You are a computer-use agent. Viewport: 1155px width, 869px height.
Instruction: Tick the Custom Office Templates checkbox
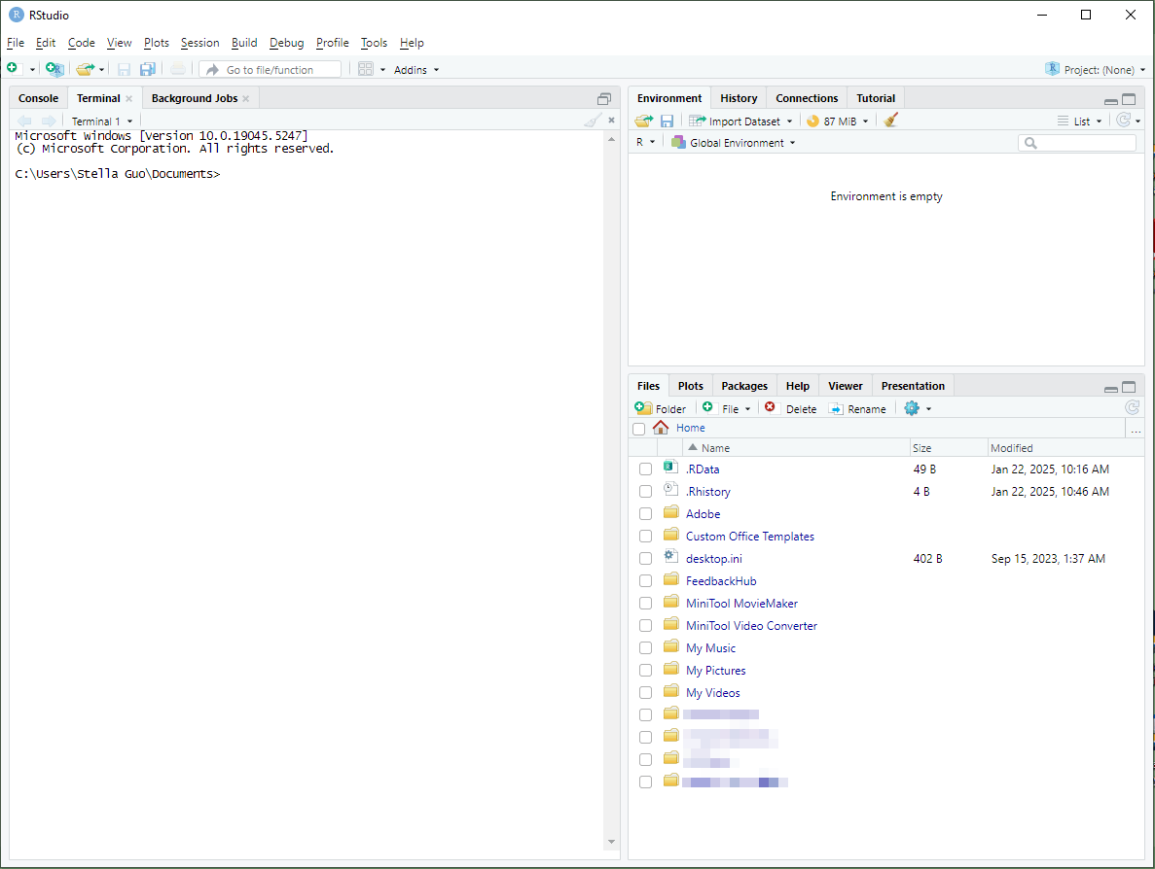click(645, 536)
